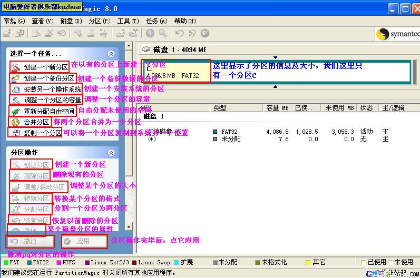Click the left panel scrollbar down arrow

129,227
